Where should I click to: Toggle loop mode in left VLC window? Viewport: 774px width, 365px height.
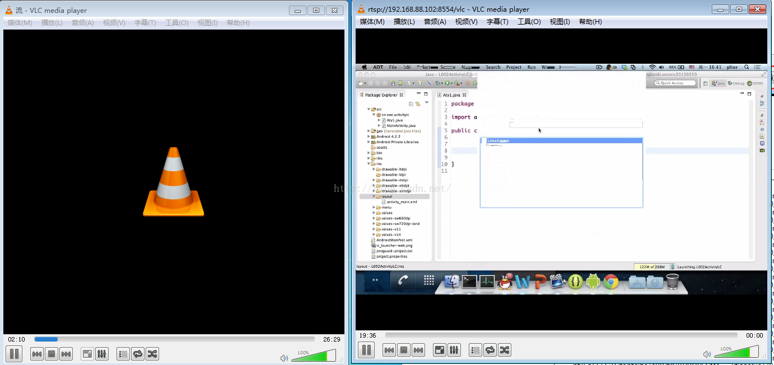(x=138, y=354)
